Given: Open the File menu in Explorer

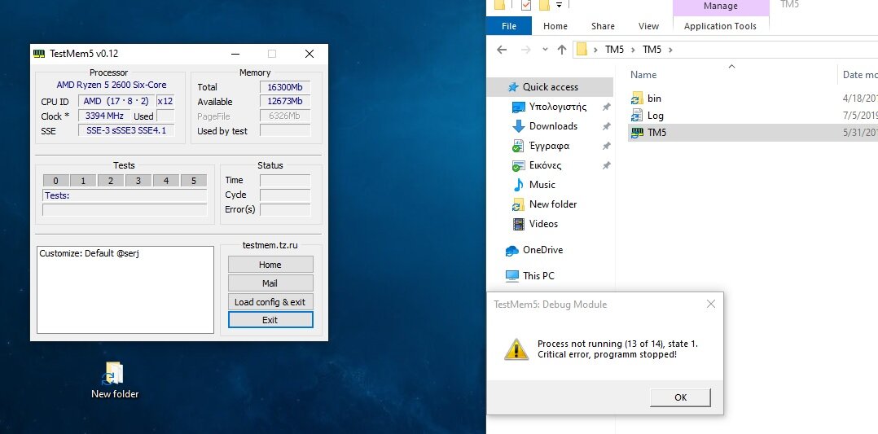Looking at the screenshot, I should coord(509,26).
